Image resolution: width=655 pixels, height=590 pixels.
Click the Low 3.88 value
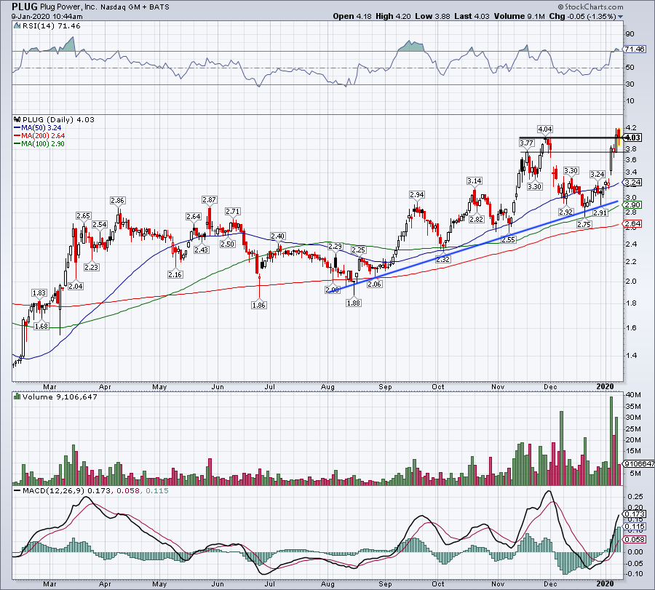pos(432,16)
